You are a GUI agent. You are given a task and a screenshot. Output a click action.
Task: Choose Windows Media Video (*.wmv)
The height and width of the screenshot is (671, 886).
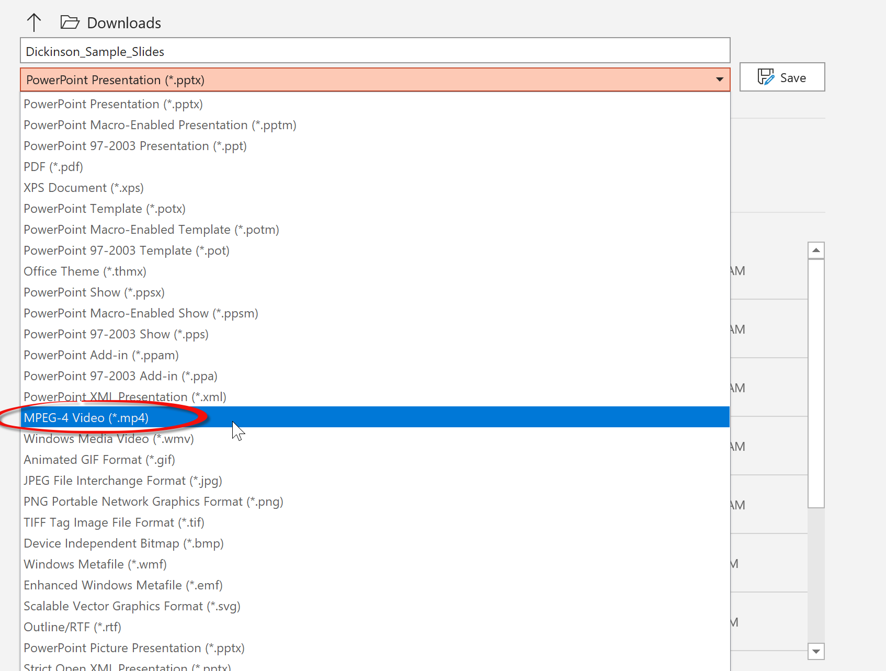coord(375,439)
